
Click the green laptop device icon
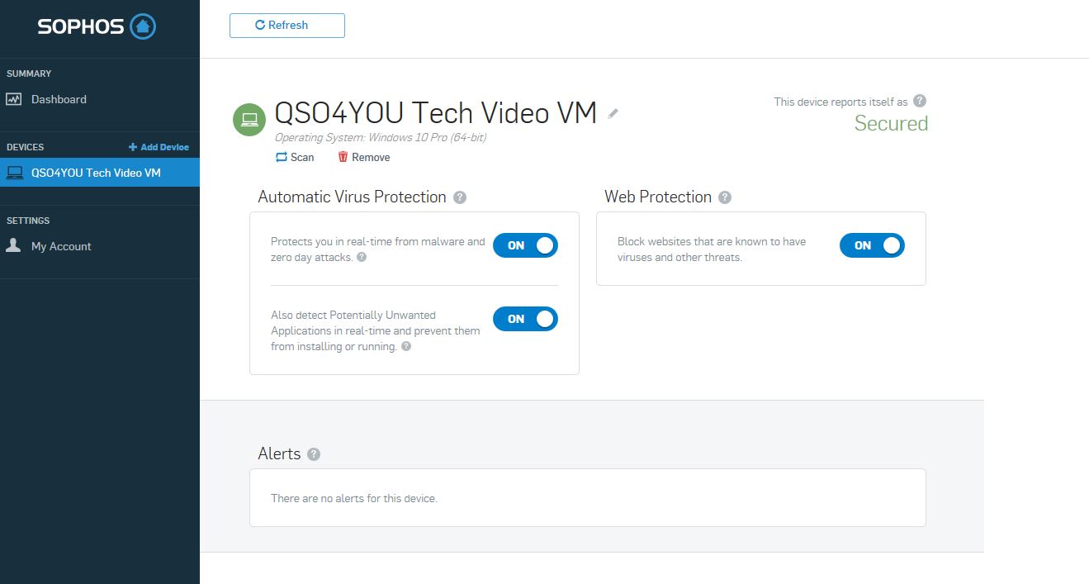pyautogui.click(x=249, y=120)
